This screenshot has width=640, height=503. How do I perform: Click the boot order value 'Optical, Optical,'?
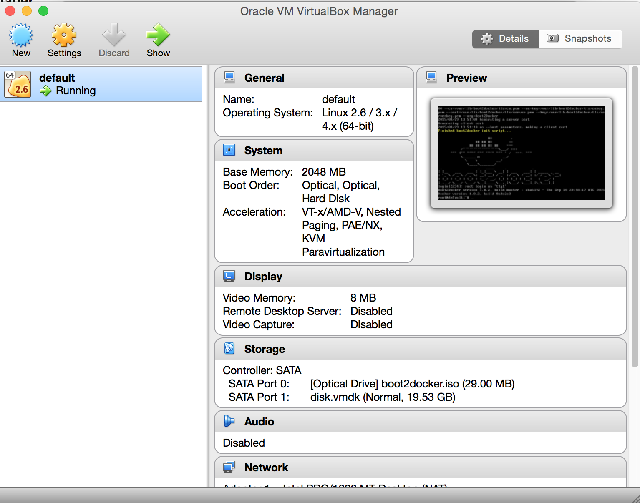341,185
